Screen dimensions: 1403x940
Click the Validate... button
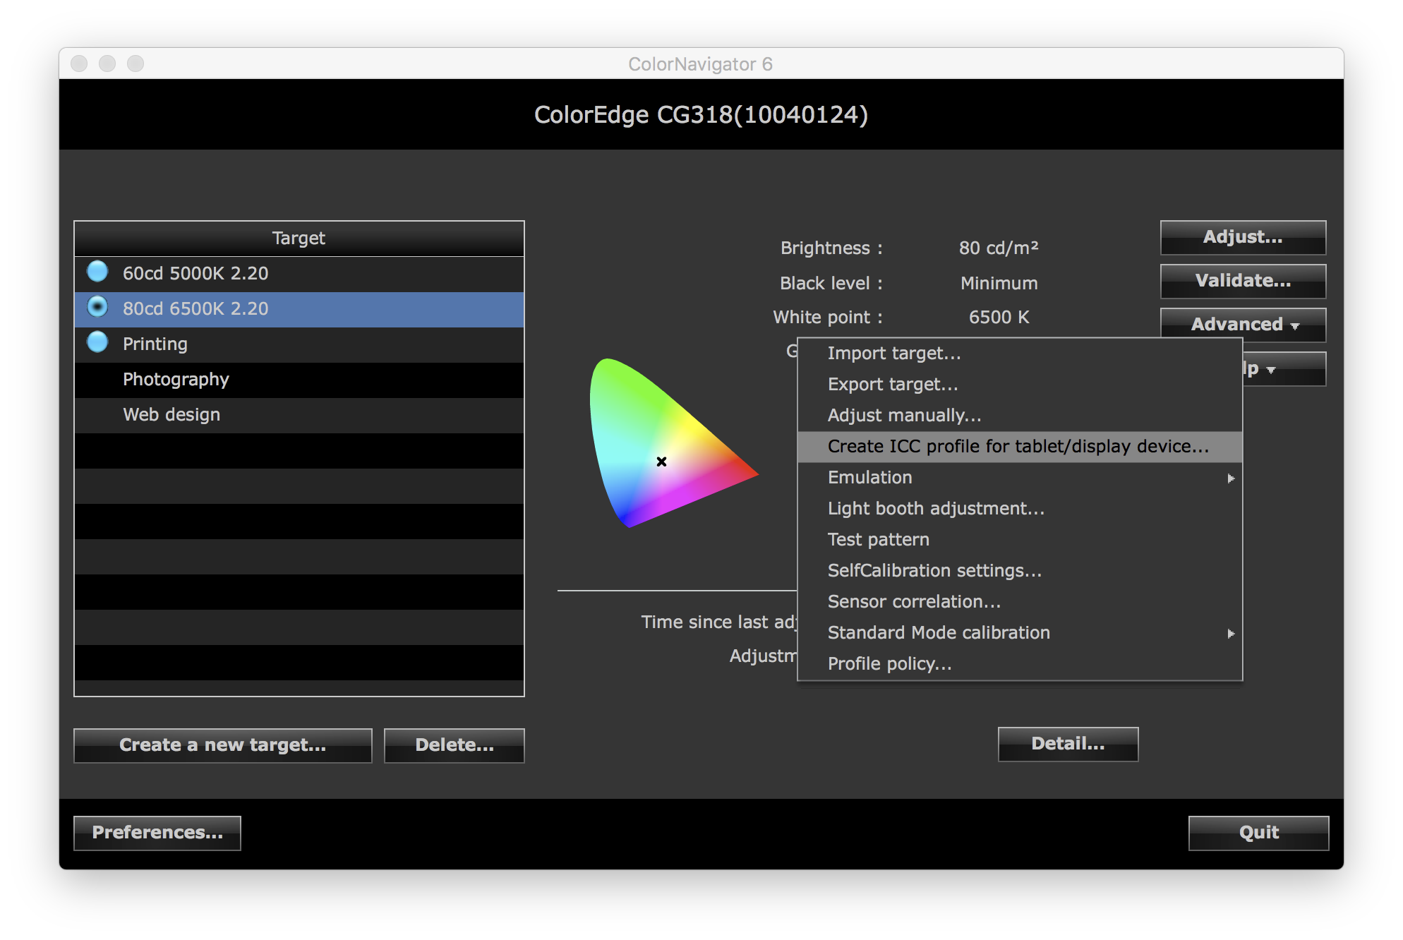1244,281
